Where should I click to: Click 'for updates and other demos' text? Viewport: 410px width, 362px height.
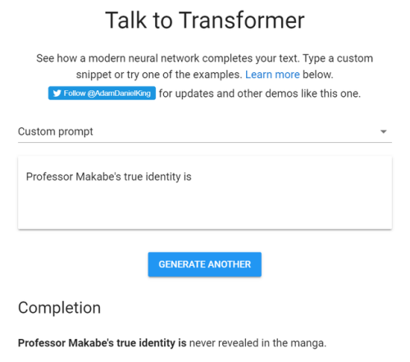click(224, 94)
